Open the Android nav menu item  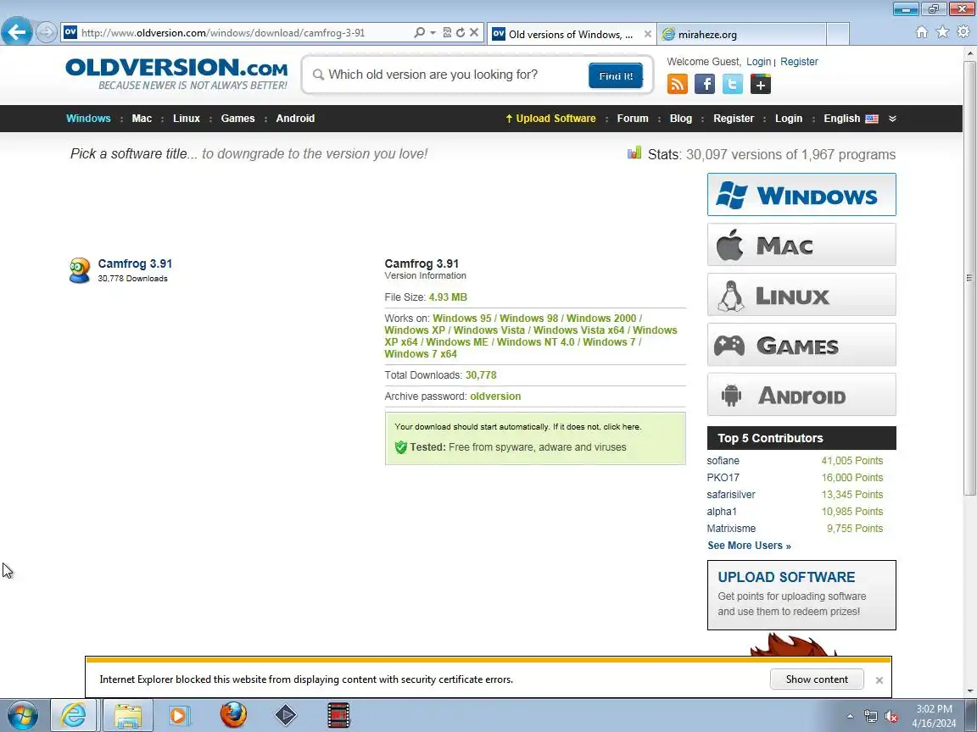click(295, 119)
